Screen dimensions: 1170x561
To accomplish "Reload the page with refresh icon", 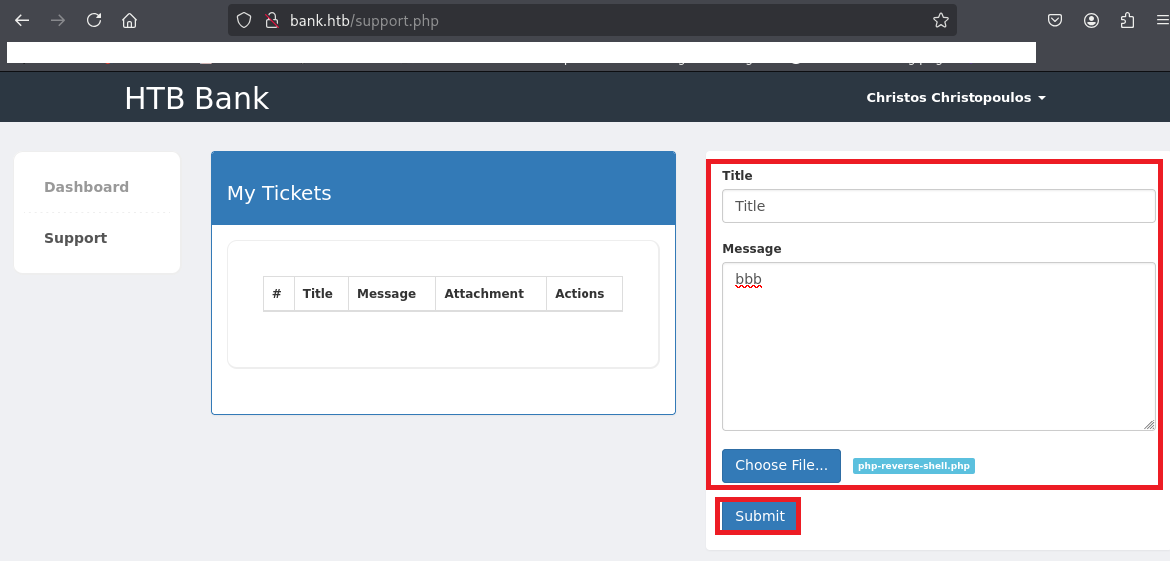I will tap(94, 20).
